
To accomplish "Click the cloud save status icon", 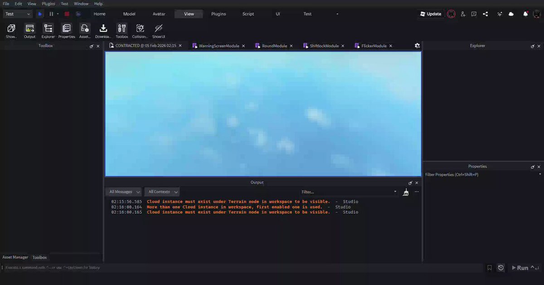I will [x=511, y=14].
